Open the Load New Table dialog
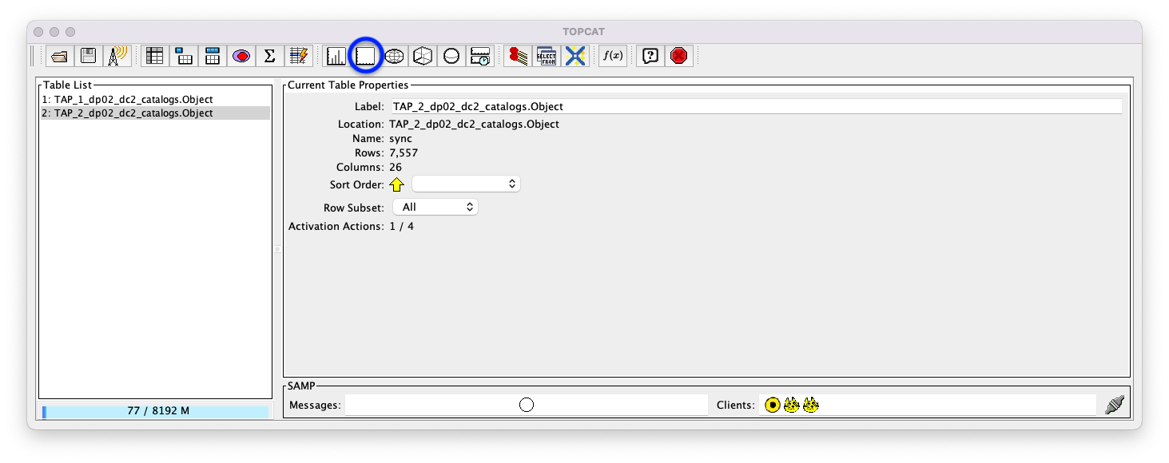The width and height of the screenshot is (1169, 463). coord(59,55)
